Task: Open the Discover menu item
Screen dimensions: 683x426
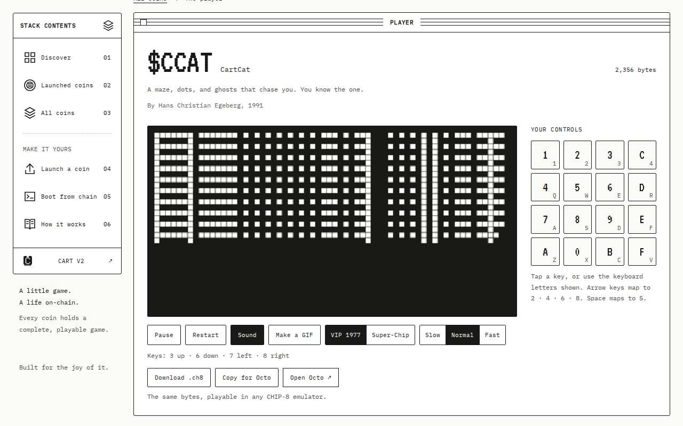Action: pos(67,58)
